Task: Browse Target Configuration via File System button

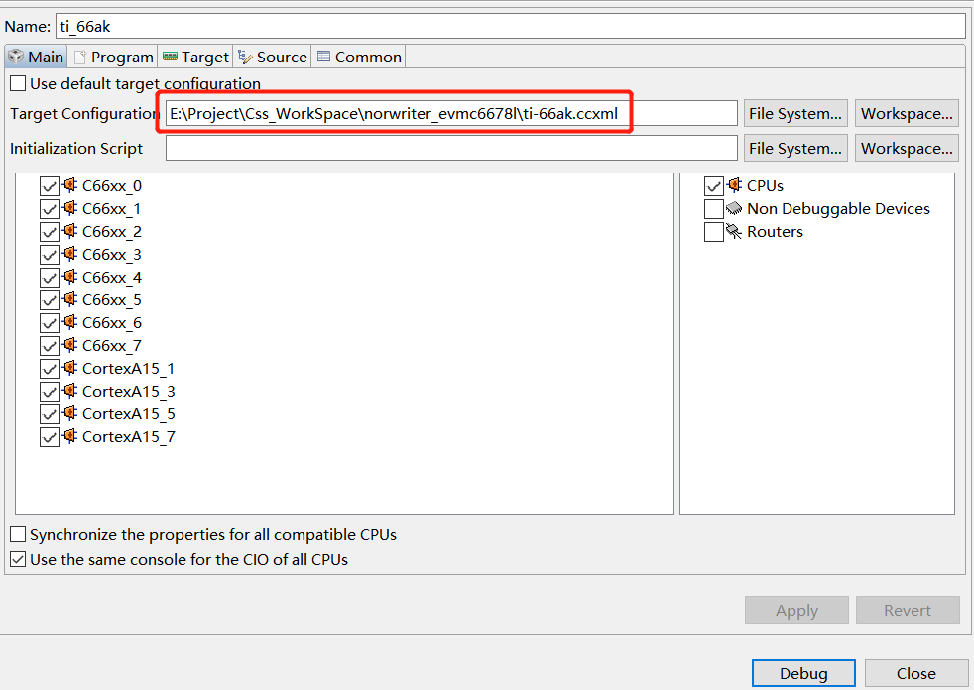Action: point(794,112)
